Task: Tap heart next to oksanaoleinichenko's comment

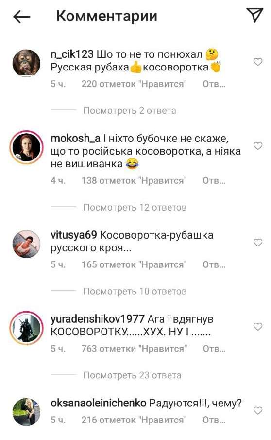Action: tap(258, 410)
